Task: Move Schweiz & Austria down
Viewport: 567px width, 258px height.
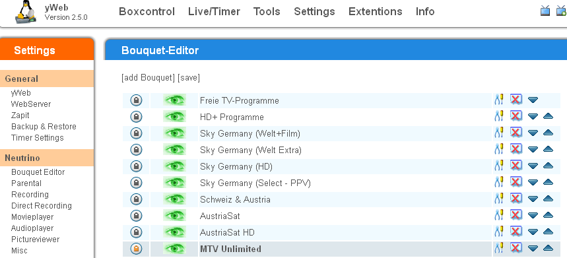Action: click(533, 199)
